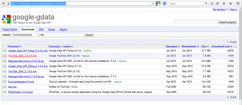Download icon for libgoogle-data-mono-2.1.0.0.tar.gz

(x=4, y=77)
